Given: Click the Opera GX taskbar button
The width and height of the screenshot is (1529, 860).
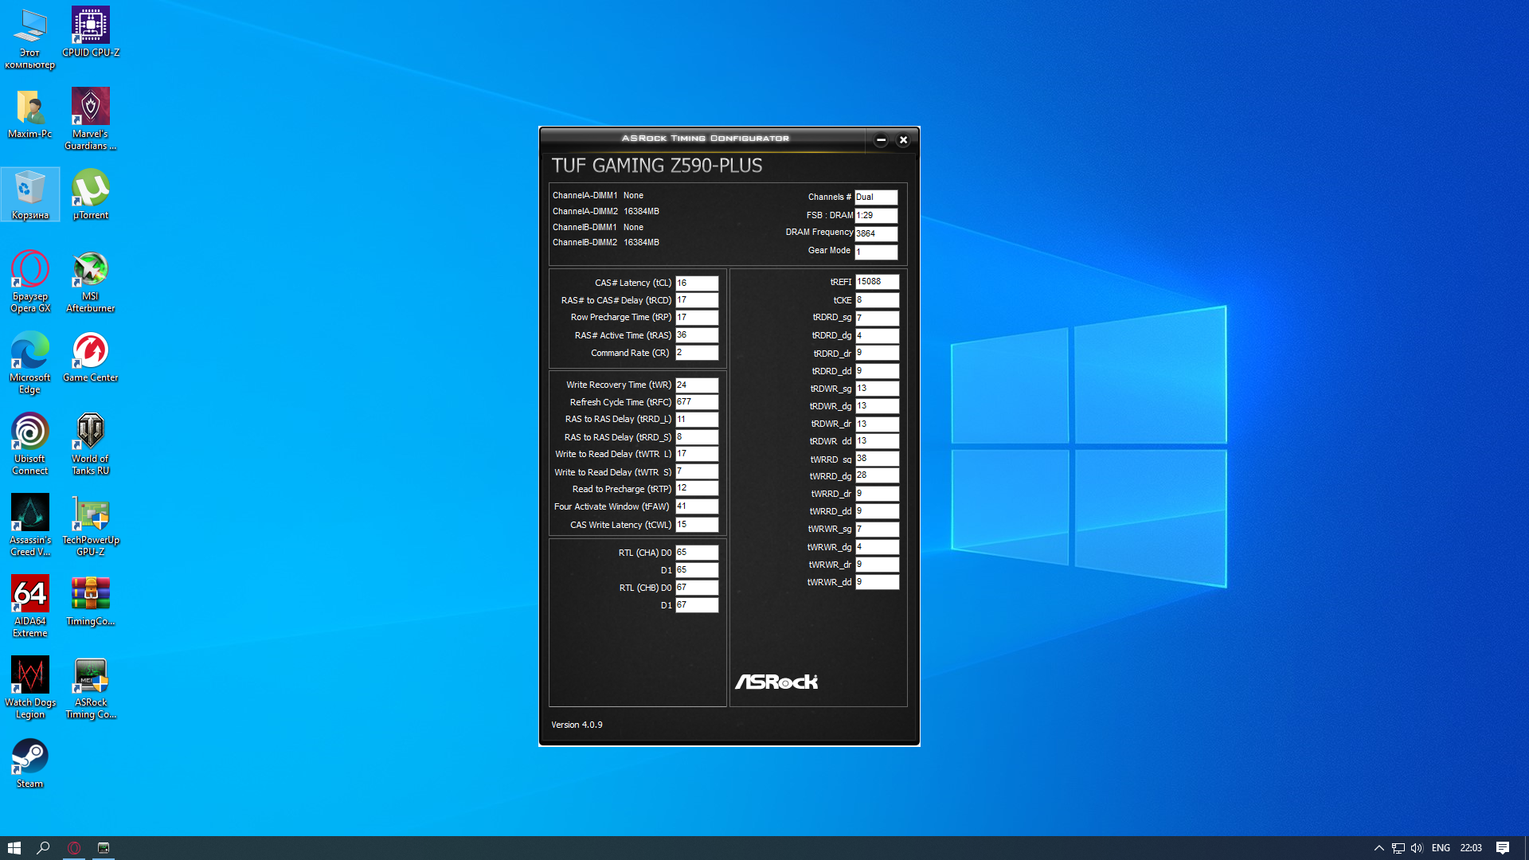Looking at the screenshot, I should (74, 848).
